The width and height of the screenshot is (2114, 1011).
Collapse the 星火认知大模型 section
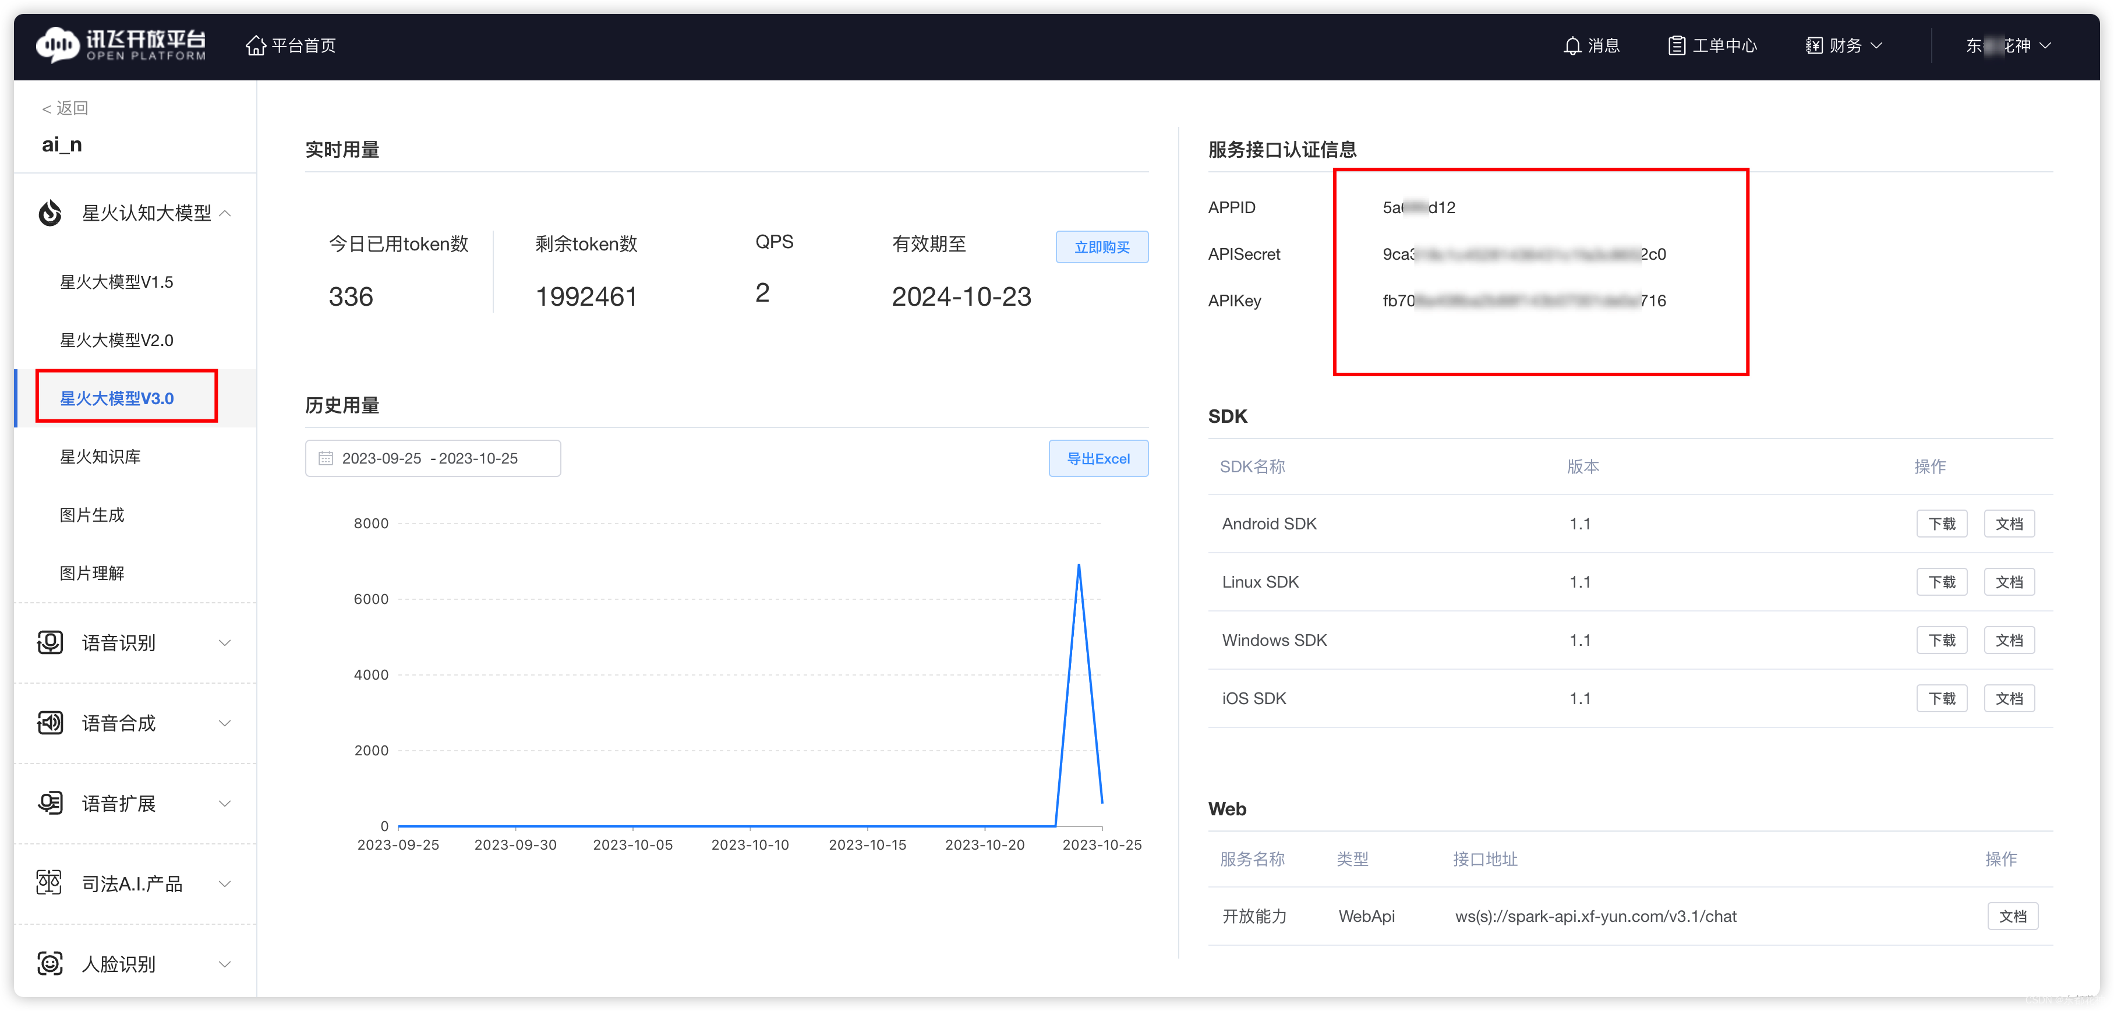point(226,213)
